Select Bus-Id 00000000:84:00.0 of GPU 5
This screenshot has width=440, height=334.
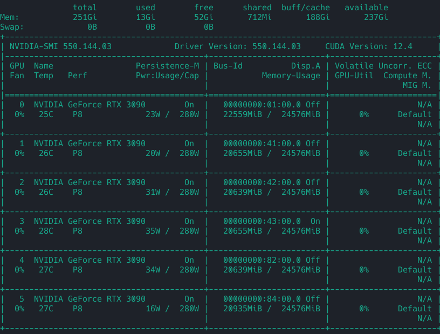(x=262, y=299)
